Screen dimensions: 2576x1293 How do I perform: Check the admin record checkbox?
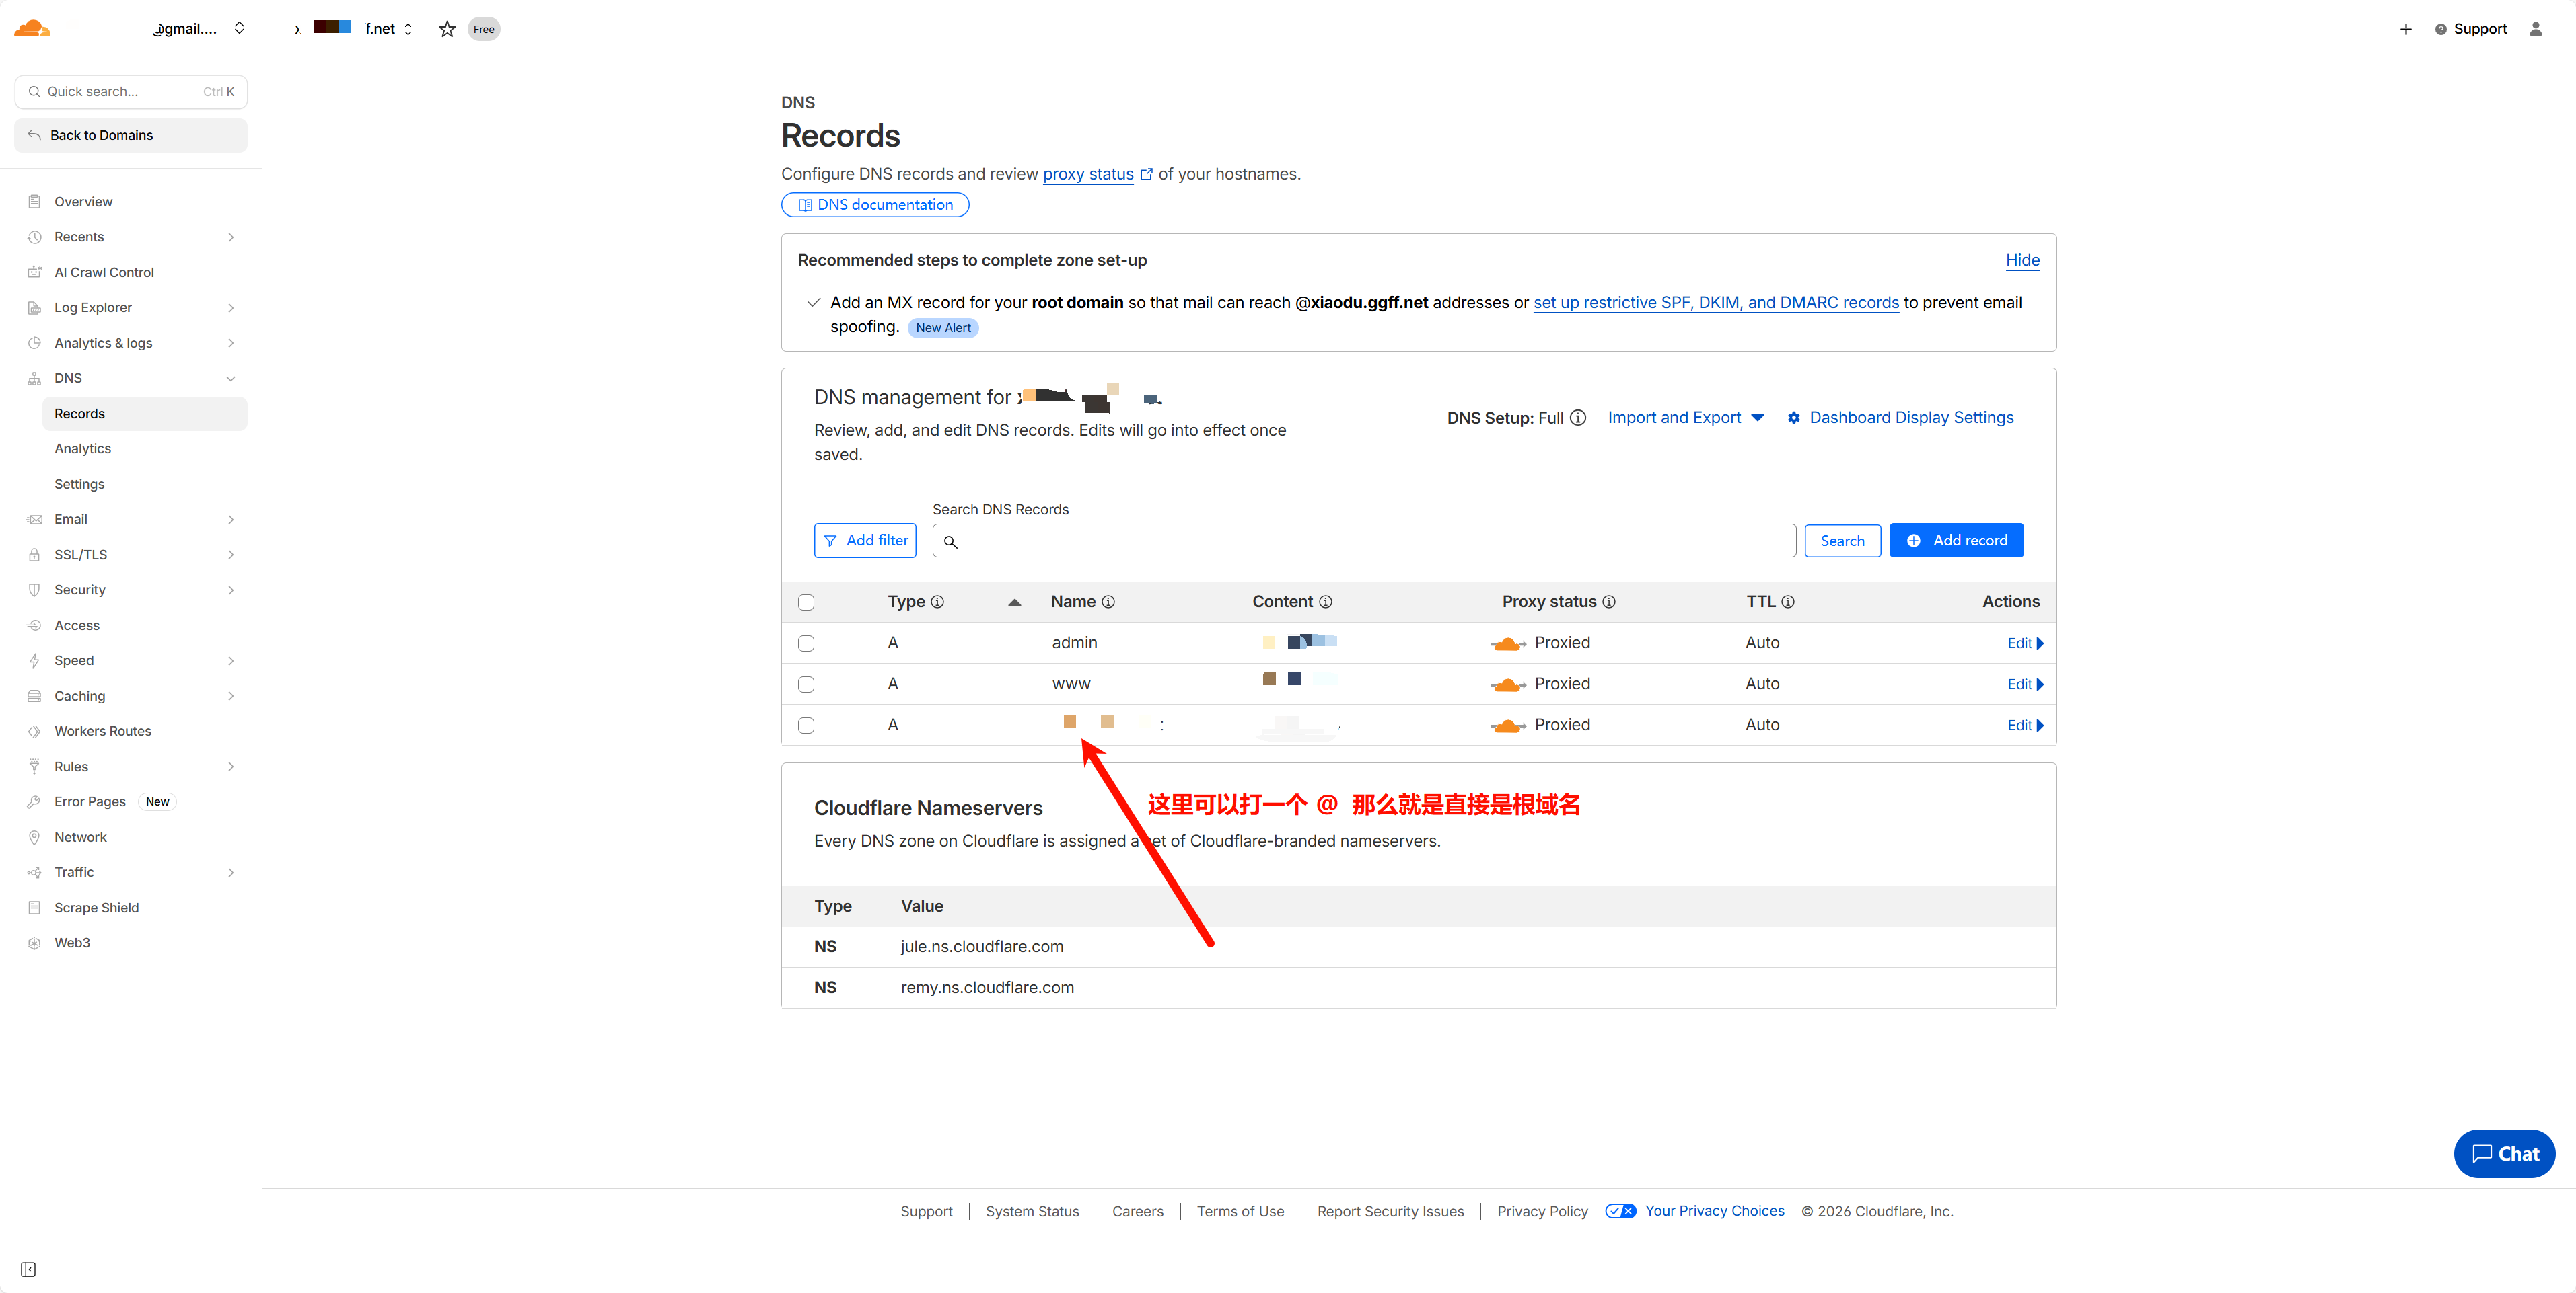(806, 643)
